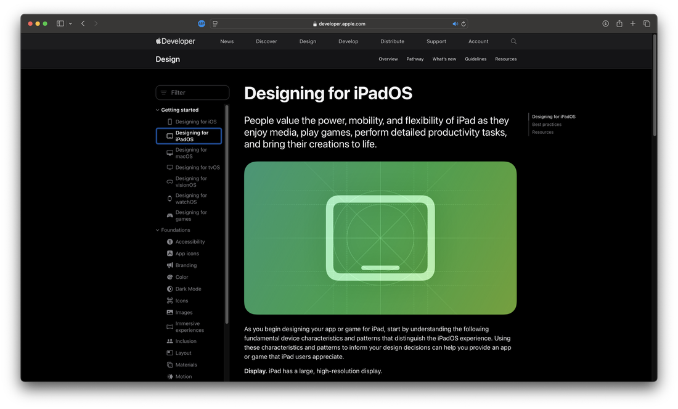The height and width of the screenshot is (409, 678).
Task: Open the Account menu item
Action: click(x=478, y=41)
